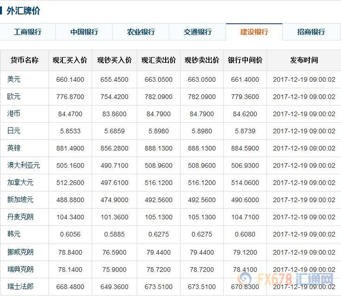The width and height of the screenshot is (341, 296).
Task: Click the 506.9300 AUD middle rate
Action: point(245,166)
